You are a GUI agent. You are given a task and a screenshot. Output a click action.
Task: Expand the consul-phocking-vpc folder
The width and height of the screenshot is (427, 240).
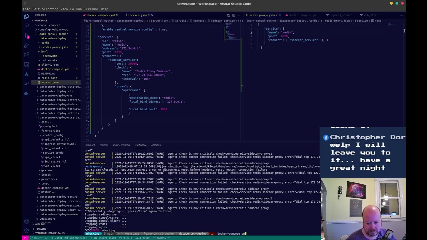click(x=53, y=29)
